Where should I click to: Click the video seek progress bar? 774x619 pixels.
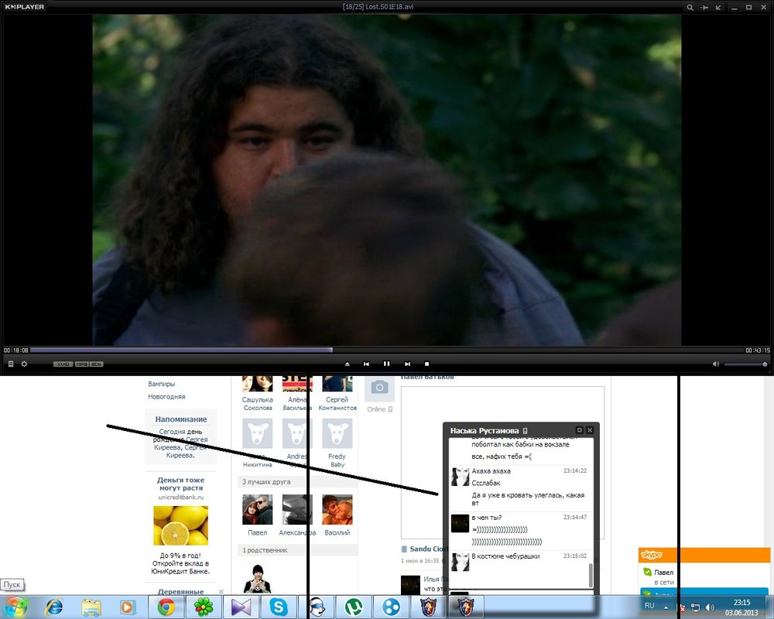pyautogui.click(x=387, y=350)
